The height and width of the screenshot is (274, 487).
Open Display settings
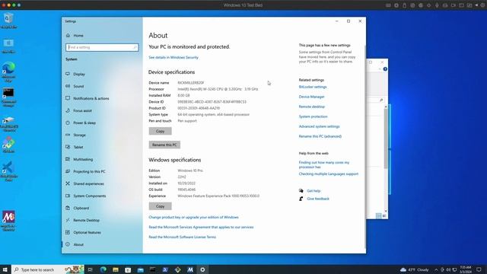click(79, 75)
